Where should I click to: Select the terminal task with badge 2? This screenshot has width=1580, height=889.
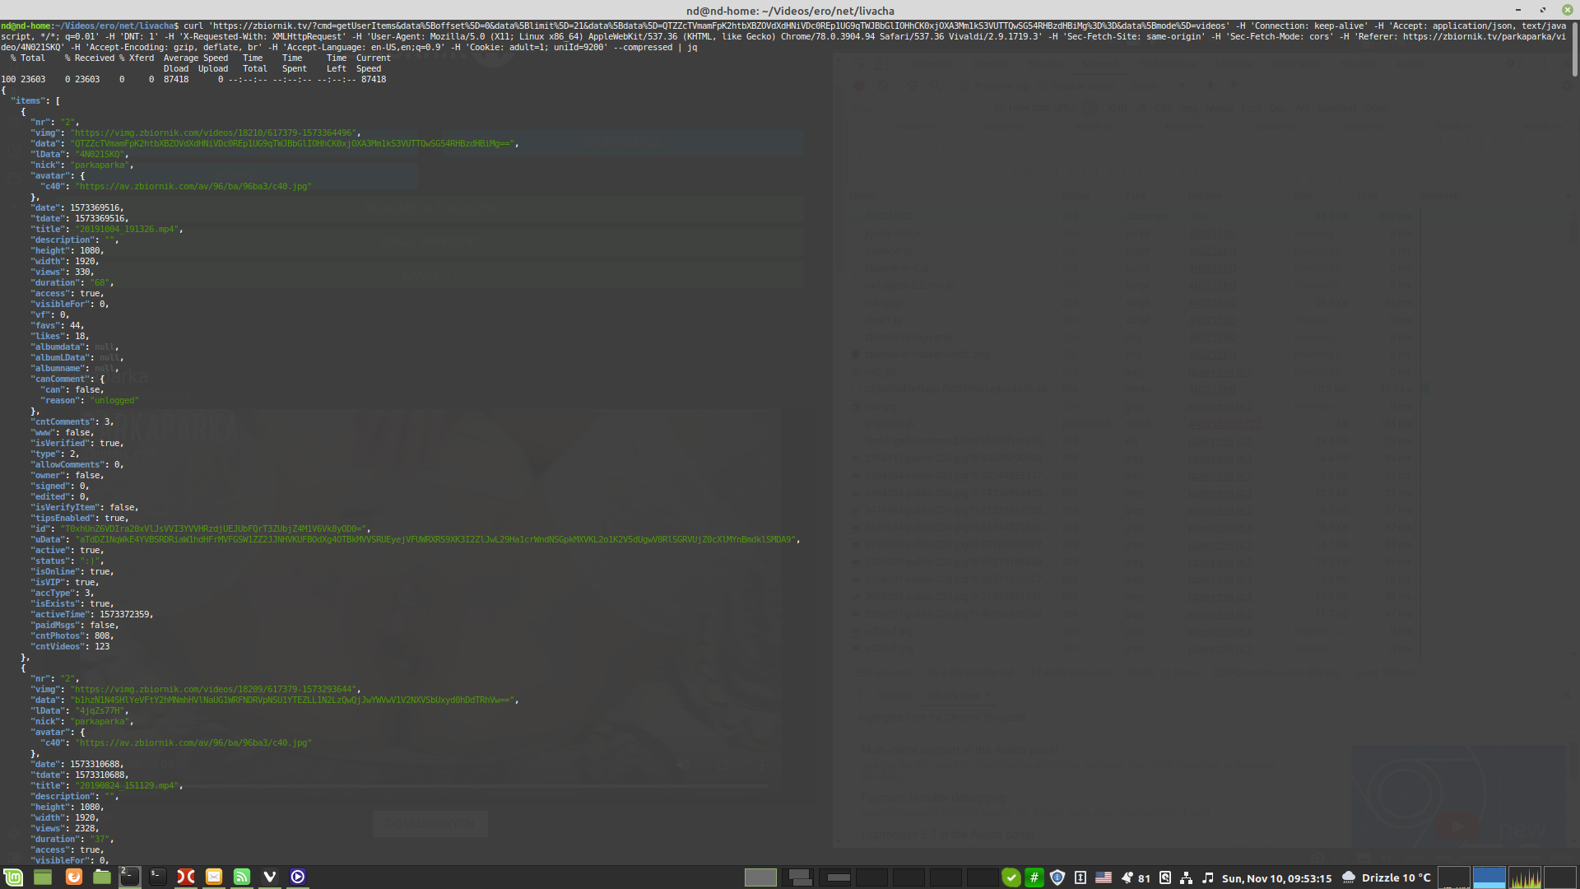pos(130,877)
